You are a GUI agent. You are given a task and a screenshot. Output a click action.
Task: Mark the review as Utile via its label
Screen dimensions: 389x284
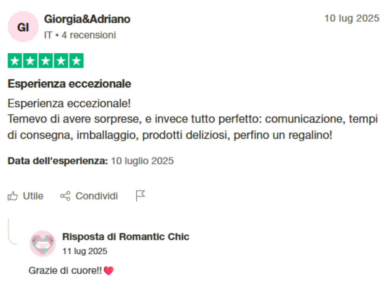point(33,196)
